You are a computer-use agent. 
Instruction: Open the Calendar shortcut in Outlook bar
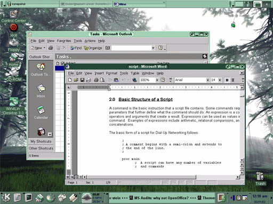point(41,110)
